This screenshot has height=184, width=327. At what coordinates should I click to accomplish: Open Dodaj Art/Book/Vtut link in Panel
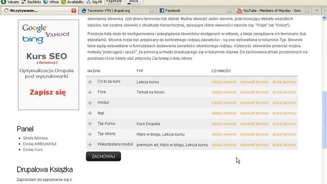click(40, 144)
